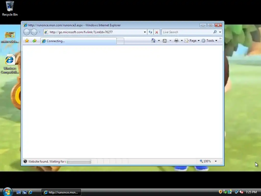The height and width of the screenshot is (196, 261).
Task: Expand the zoom level dropdown arrow
Action: [216, 161]
